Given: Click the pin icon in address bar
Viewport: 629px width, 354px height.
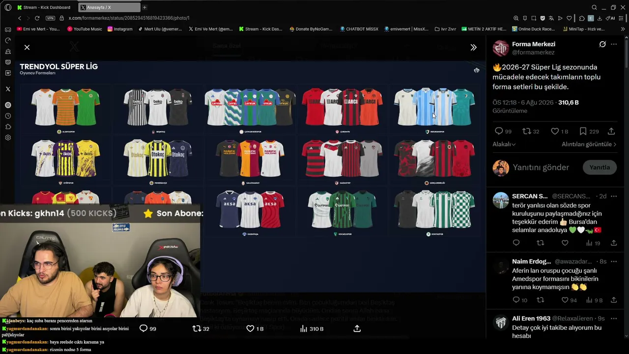Looking at the screenshot, I should 525,18.
